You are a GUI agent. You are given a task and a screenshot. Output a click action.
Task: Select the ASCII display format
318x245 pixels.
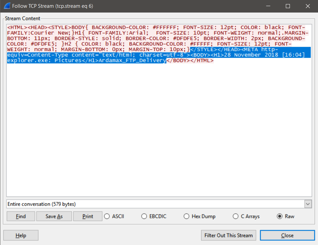[x=114, y=217]
